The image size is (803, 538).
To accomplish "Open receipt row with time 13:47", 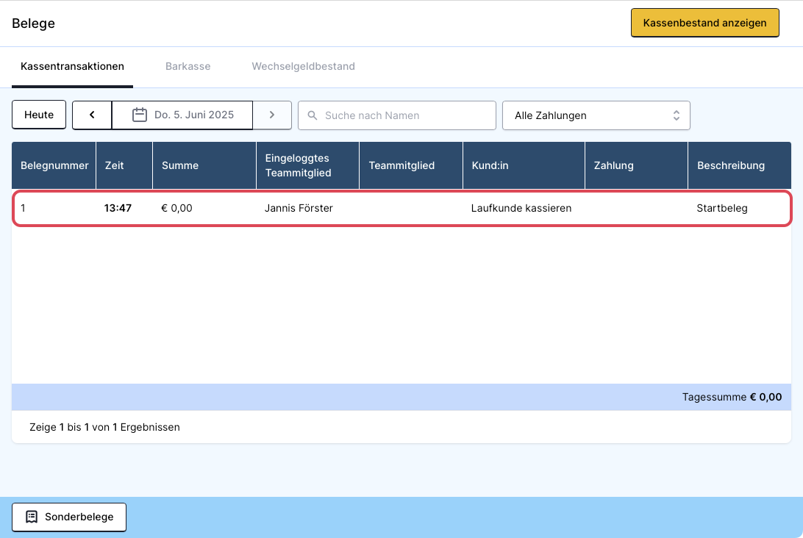I will 402,208.
